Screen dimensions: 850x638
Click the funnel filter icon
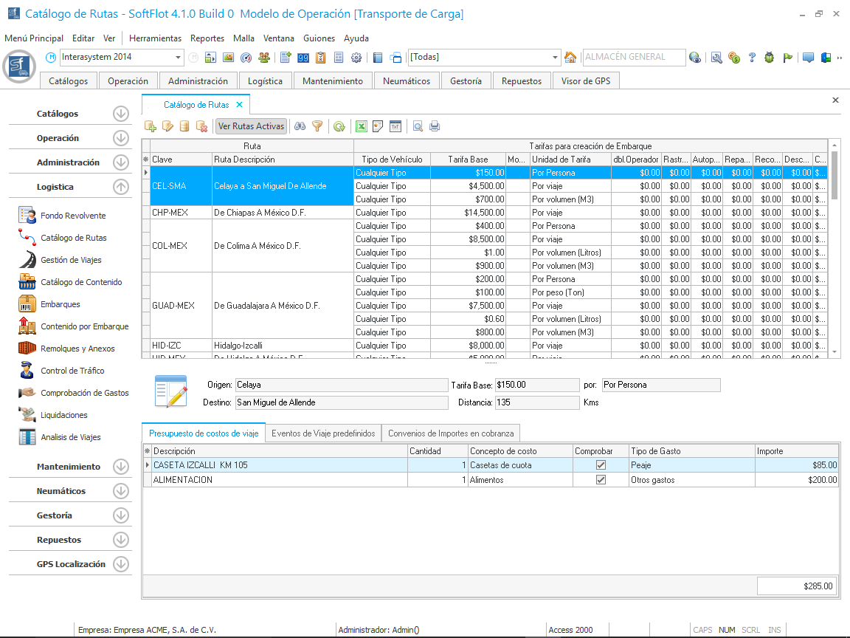point(317,126)
